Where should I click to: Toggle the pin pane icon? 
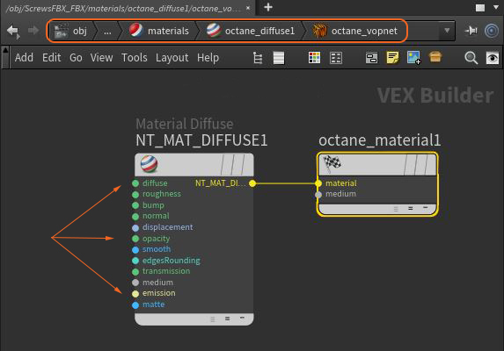click(x=471, y=31)
